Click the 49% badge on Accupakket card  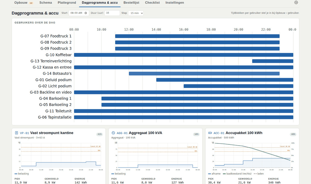tap(293, 134)
